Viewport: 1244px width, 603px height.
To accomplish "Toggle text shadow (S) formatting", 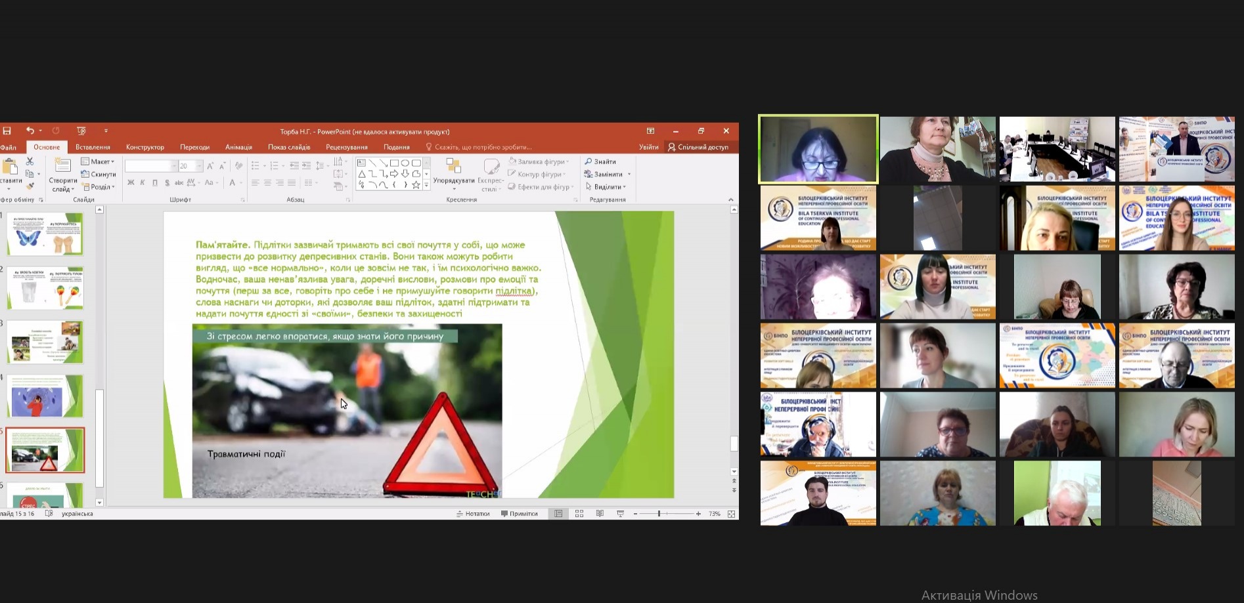I will [167, 182].
